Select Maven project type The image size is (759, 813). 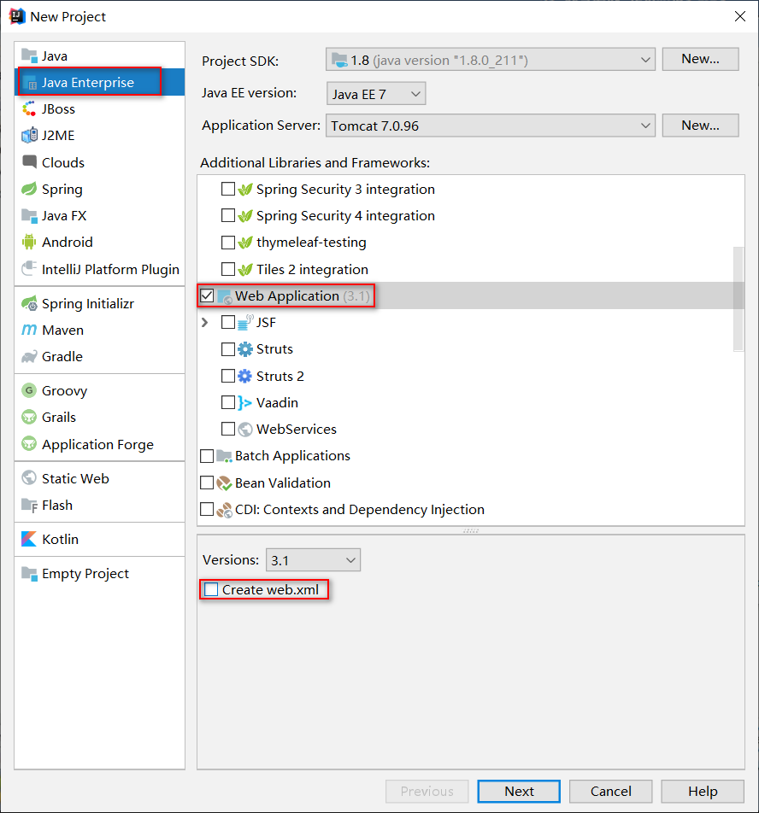point(100,330)
